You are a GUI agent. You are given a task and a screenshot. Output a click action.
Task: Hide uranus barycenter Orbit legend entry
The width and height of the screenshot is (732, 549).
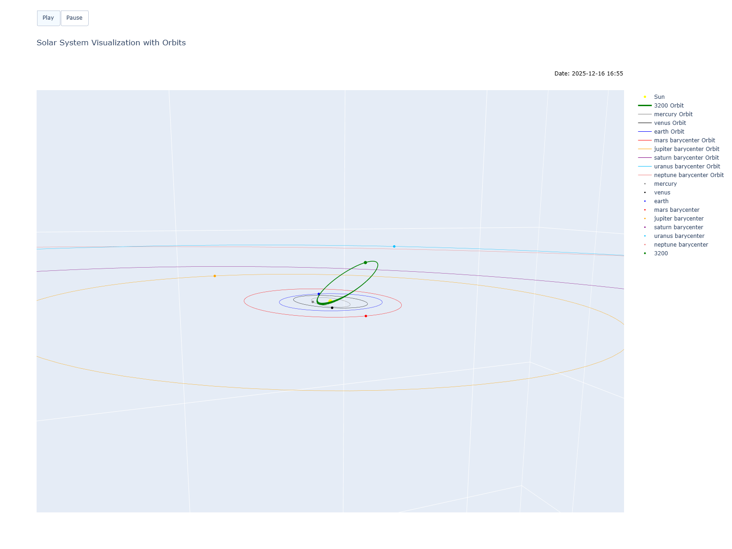click(x=687, y=167)
